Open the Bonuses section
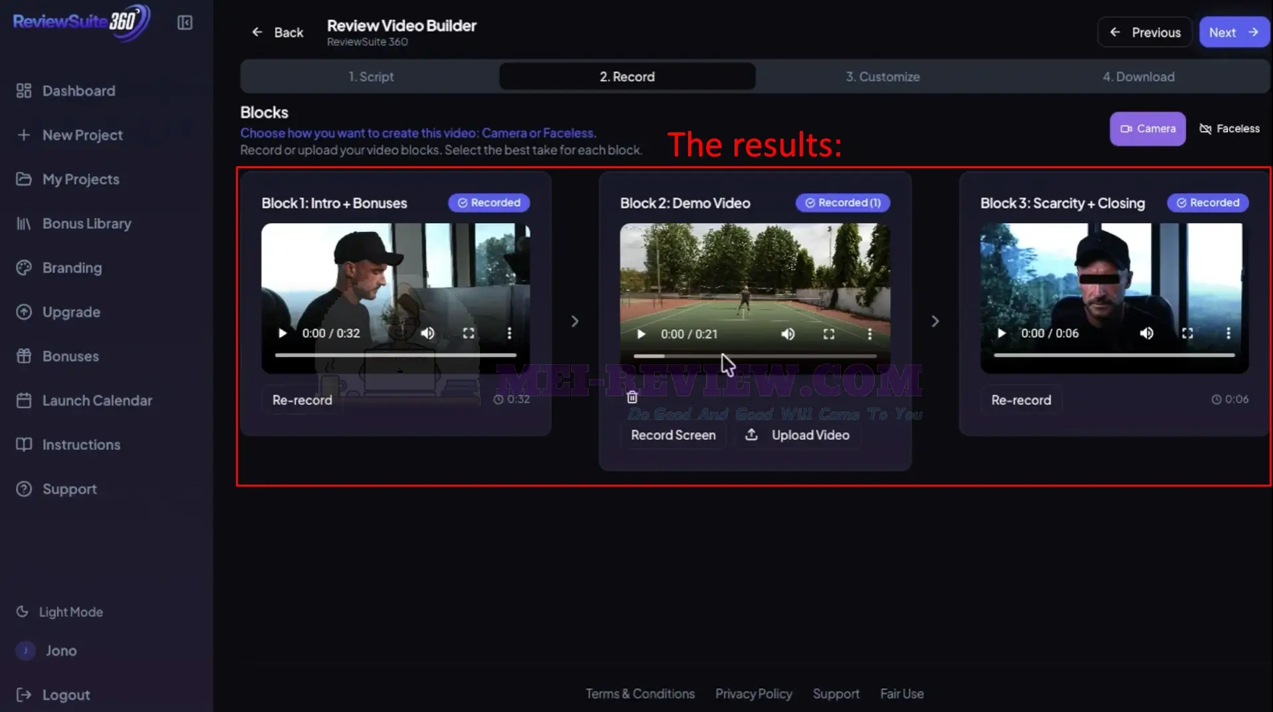1273x712 pixels. coord(58,356)
